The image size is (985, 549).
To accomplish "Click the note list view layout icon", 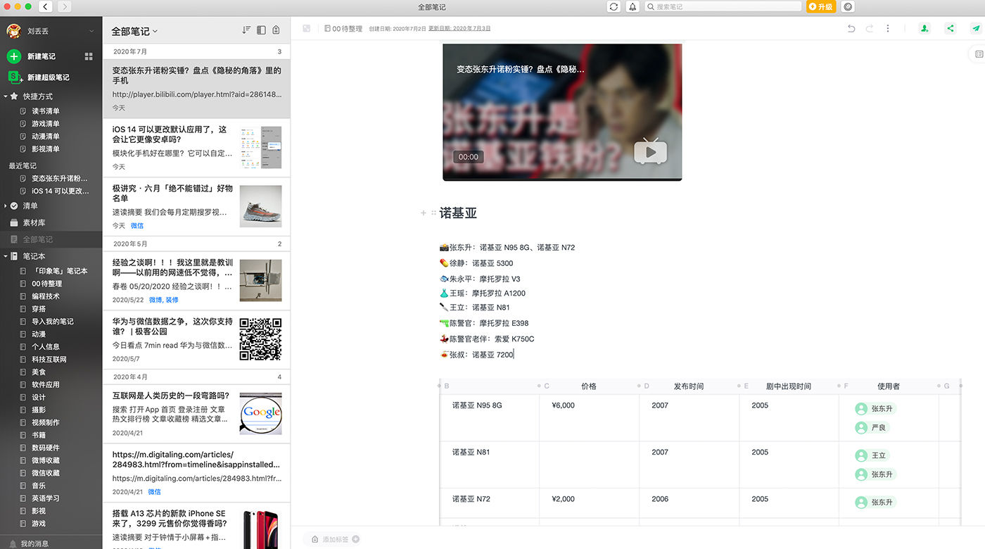I will pyautogui.click(x=261, y=30).
